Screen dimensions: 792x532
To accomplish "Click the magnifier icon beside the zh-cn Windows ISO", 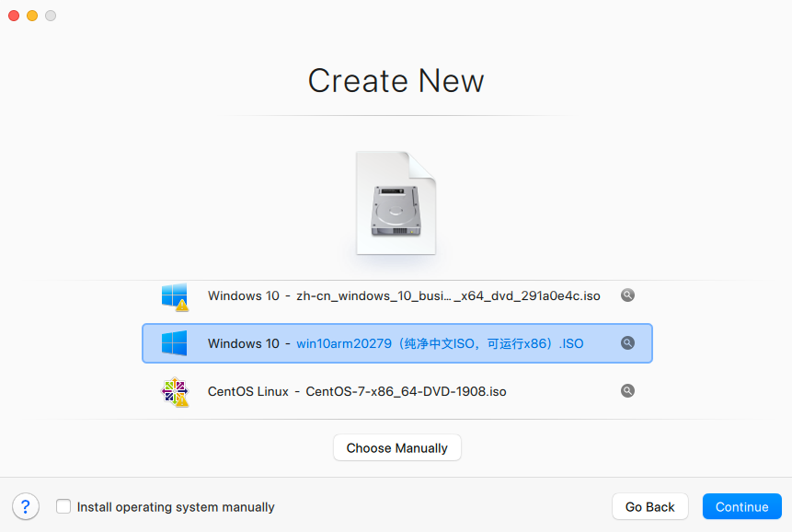I will (x=627, y=295).
